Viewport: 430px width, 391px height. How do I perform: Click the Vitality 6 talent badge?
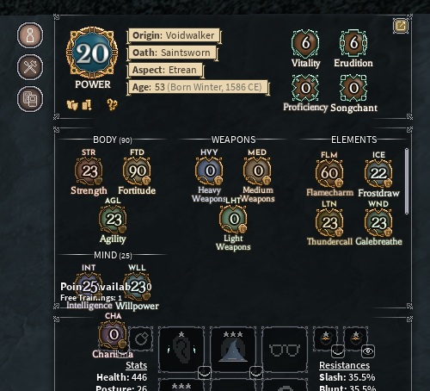(305, 43)
